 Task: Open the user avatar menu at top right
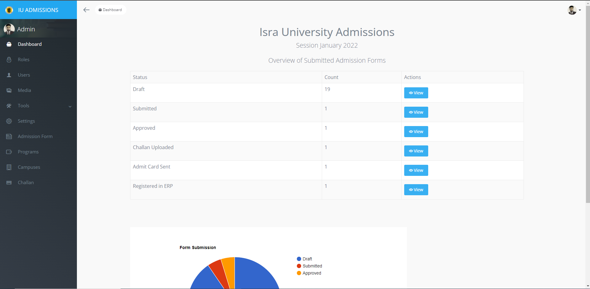pyautogui.click(x=574, y=10)
